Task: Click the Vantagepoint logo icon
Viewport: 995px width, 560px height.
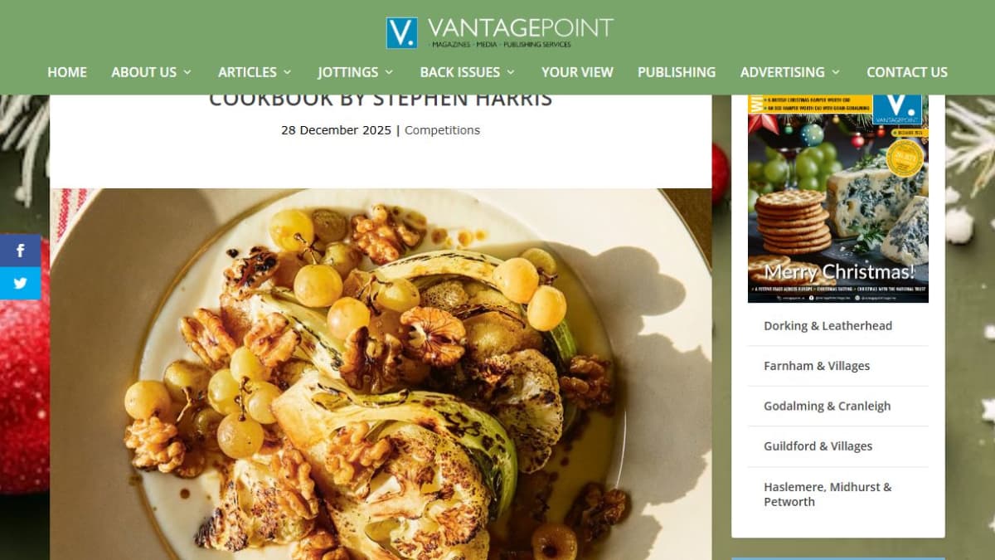Action: [401, 33]
